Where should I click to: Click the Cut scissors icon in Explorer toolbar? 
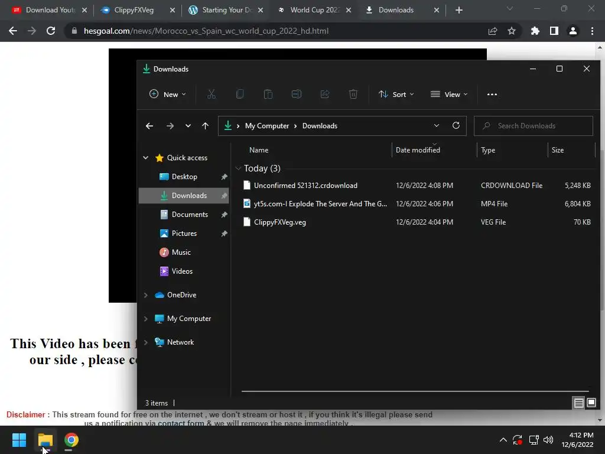pos(212,94)
